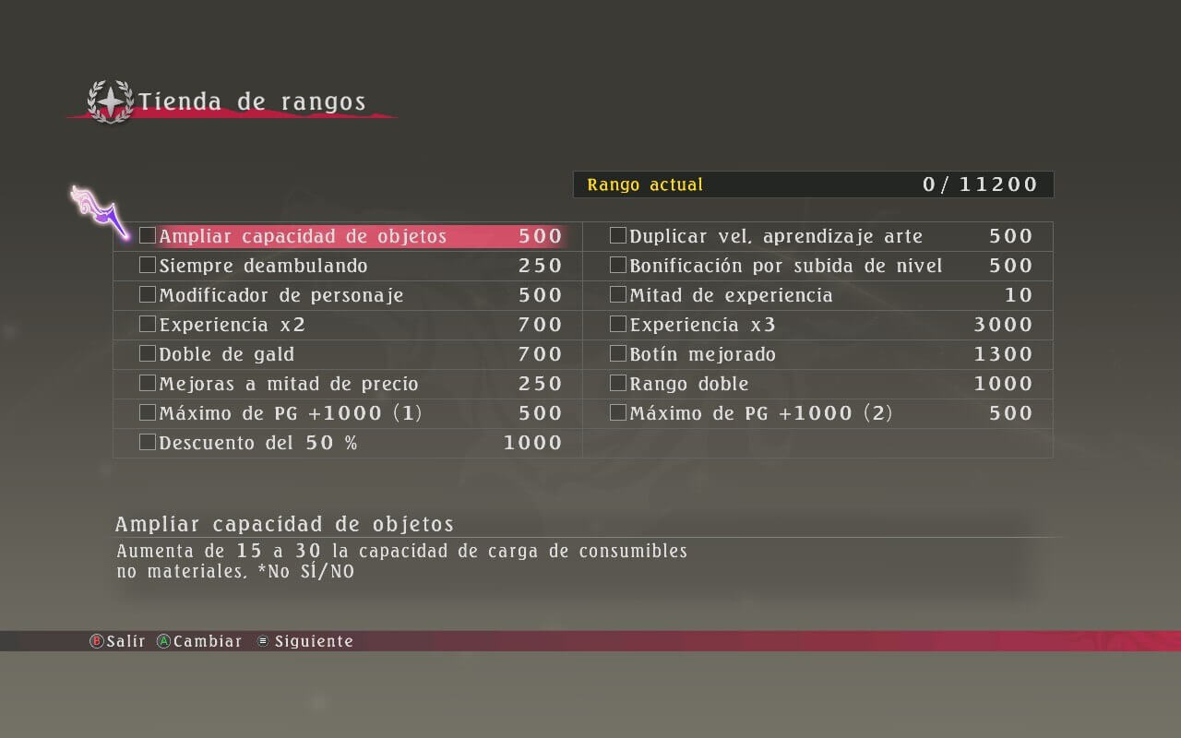
Task: Choose Mitad de experiencia from the list
Action: click(819, 295)
